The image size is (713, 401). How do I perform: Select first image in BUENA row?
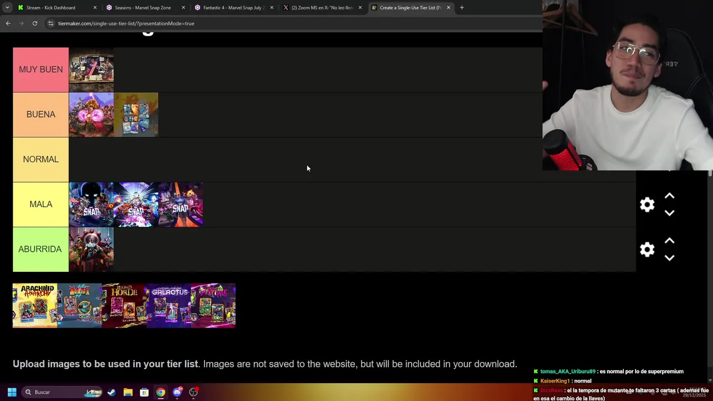(91, 115)
